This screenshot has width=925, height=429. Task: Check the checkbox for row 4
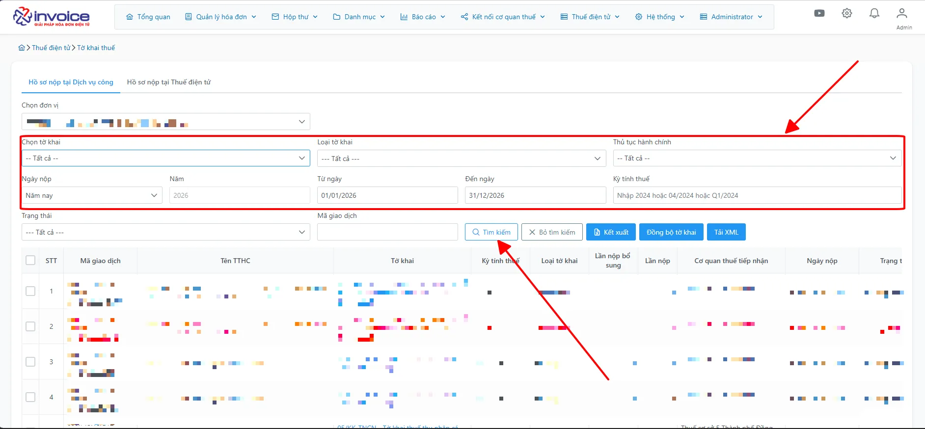30,397
